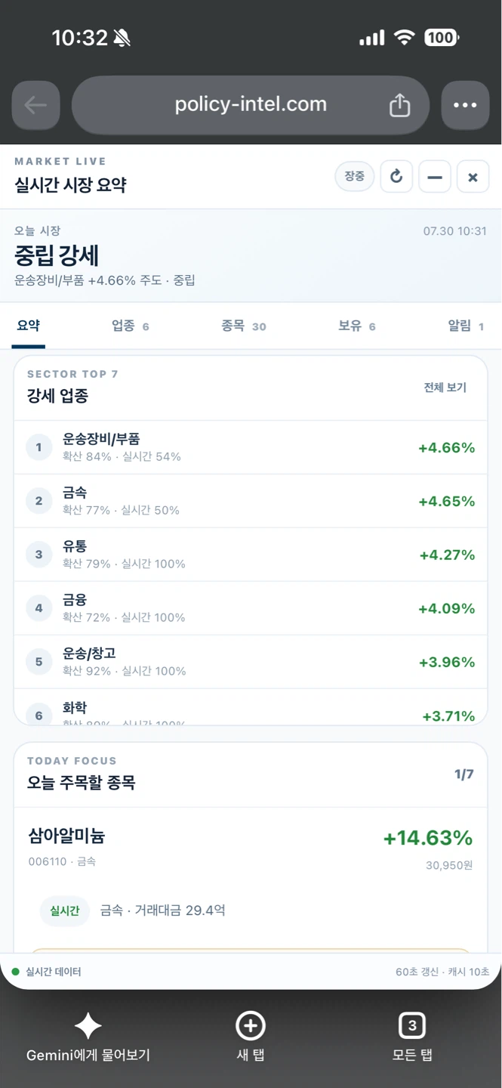The width and height of the screenshot is (502, 1088).
Task: Close the market live panel
Action: 473,177
